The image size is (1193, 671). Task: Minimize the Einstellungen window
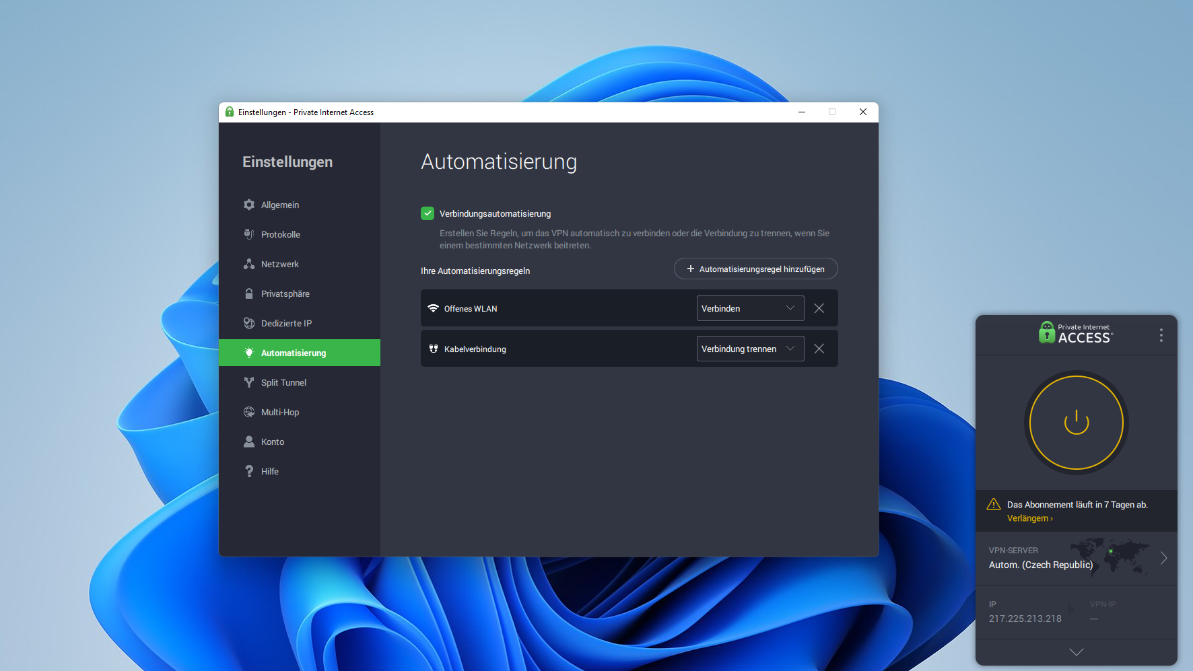point(802,112)
